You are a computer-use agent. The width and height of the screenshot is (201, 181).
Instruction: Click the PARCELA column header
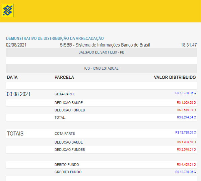tap(64, 77)
